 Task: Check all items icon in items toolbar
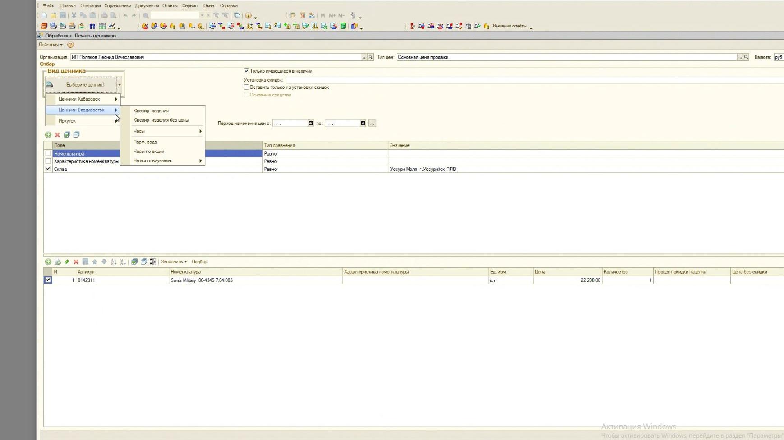[x=134, y=262]
